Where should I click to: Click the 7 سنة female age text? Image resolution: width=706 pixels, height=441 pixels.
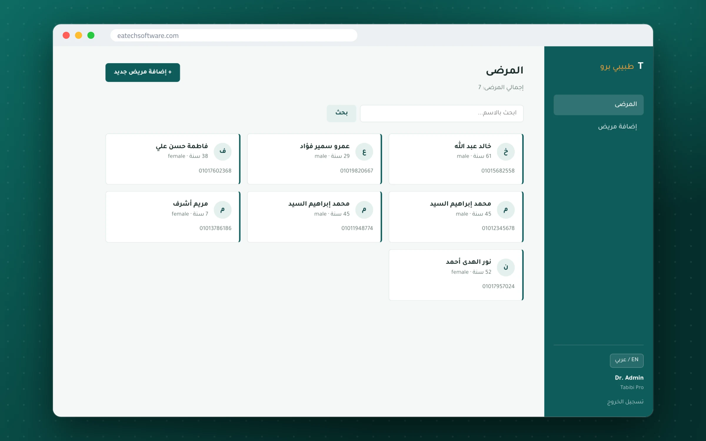[x=190, y=214]
